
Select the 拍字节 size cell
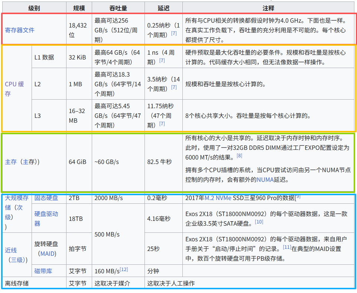tap(79, 249)
